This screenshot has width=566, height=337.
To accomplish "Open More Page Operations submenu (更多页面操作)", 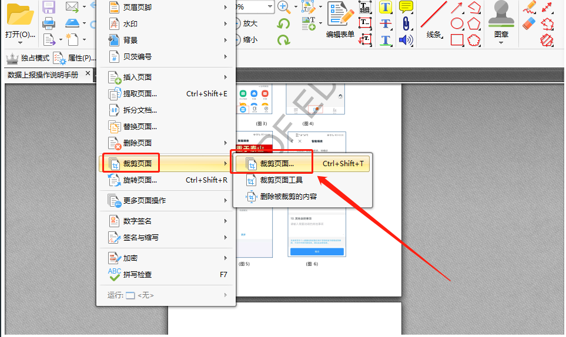I will [x=168, y=200].
